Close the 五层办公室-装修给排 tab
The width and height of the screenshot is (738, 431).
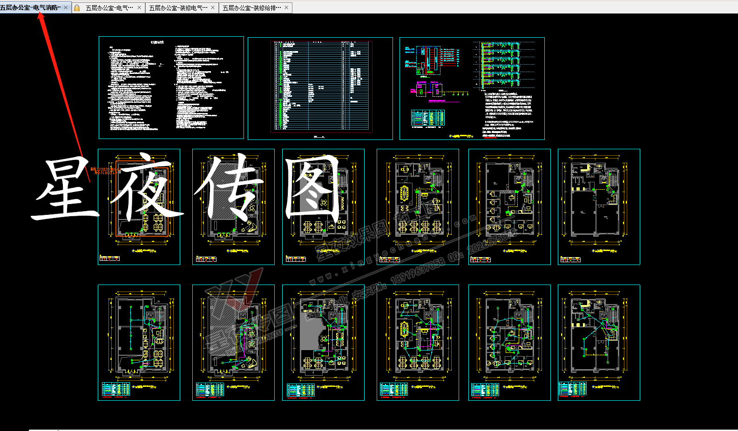[286, 7]
